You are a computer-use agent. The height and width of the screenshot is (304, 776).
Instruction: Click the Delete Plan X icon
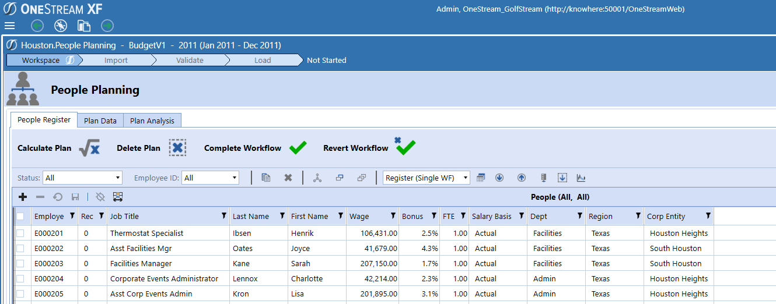point(177,148)
